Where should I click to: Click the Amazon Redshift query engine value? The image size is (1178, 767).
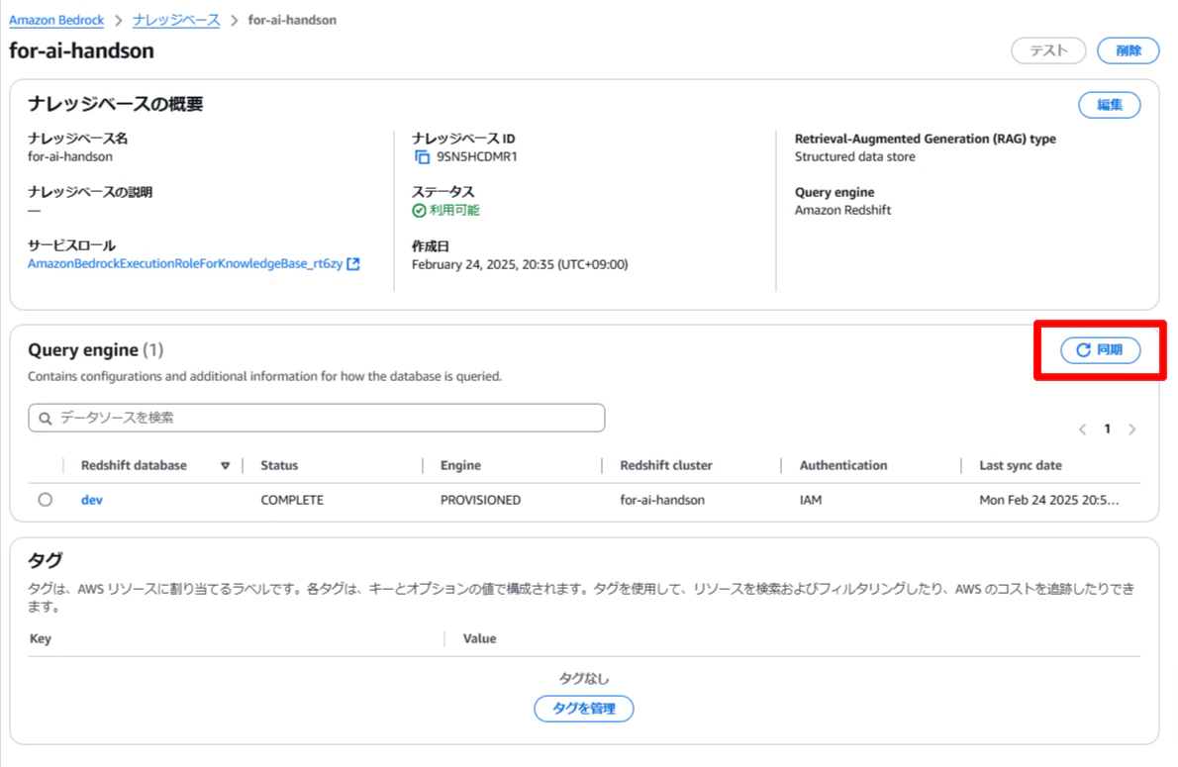843,211
